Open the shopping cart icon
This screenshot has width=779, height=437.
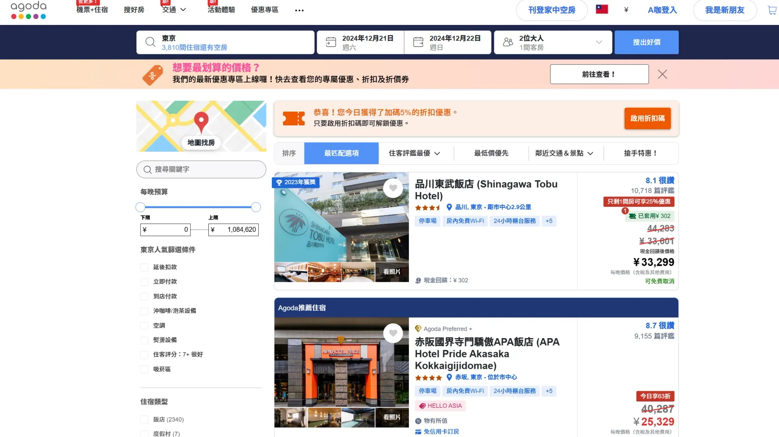(772, 10)
